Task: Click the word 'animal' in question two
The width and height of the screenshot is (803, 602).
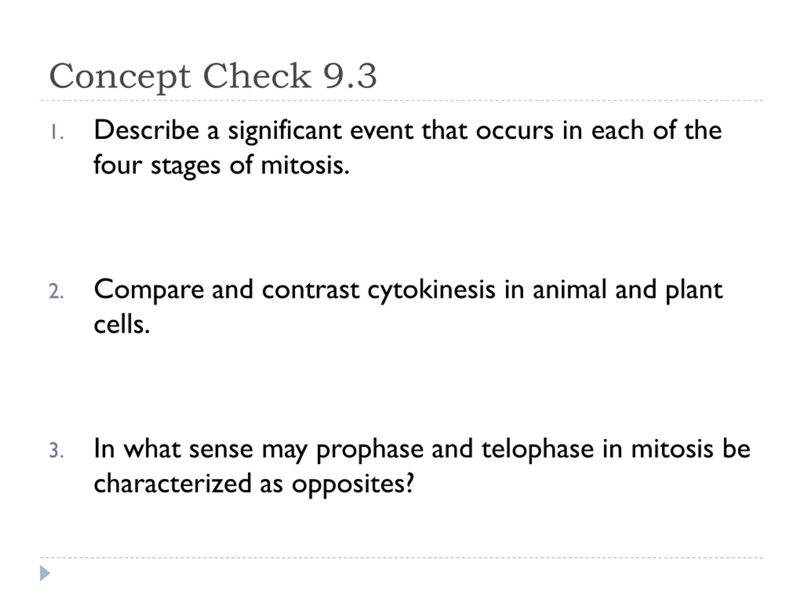Action: click(x=570, y=290)
